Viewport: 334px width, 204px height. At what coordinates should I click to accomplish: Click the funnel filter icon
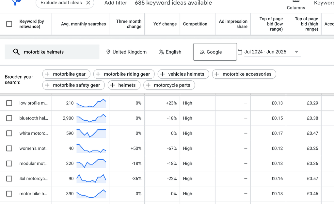click(16, 2)
